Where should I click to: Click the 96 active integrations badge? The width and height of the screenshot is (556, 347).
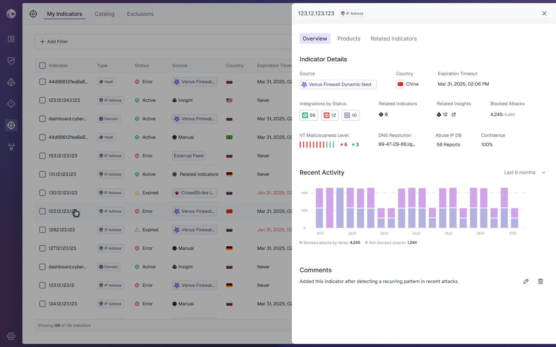(x=309, y=115)
